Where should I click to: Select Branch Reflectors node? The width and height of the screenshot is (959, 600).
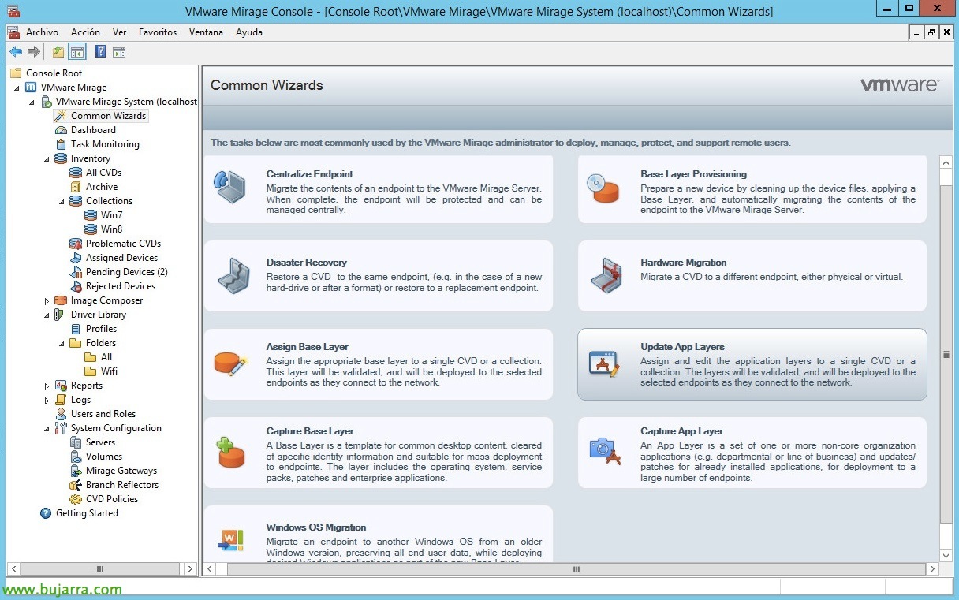pyautogui.click(x=122, y=485)
